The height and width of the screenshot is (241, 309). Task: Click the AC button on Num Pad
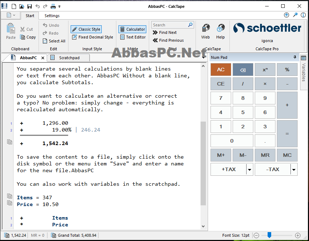[221, 70]
